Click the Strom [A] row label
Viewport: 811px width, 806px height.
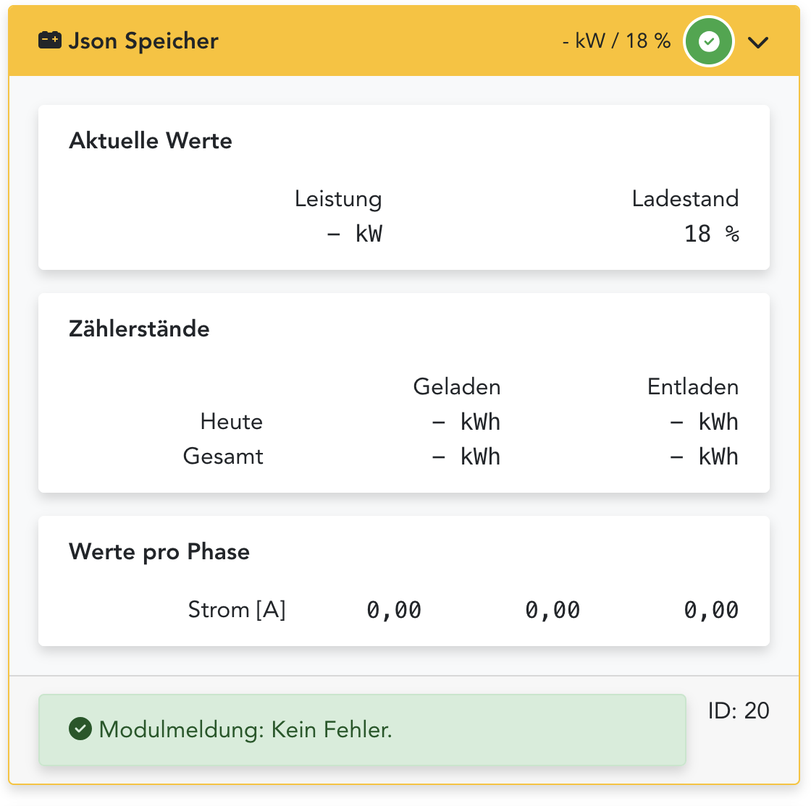(237, 610)
